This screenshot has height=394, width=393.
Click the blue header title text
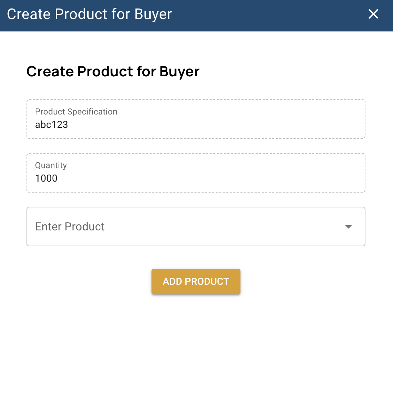(x=89, y=14)
